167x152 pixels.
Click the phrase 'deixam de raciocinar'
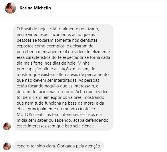coord(36,92)
